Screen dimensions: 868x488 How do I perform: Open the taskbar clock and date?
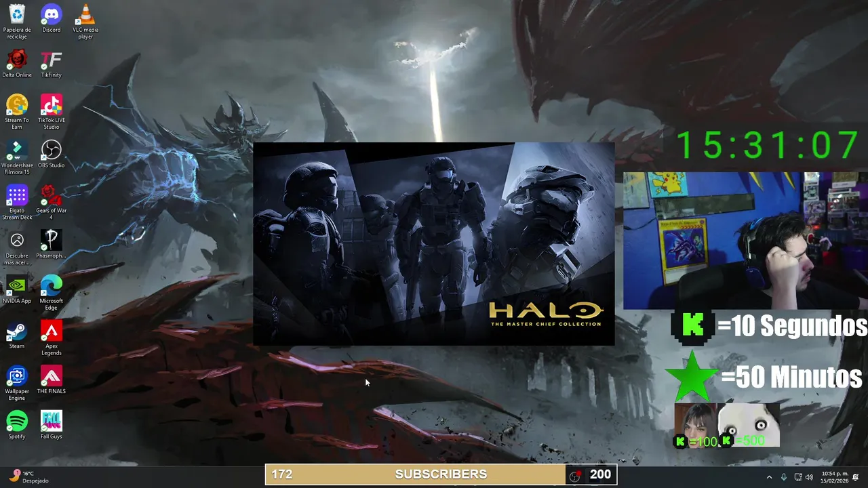click(834, 477)
